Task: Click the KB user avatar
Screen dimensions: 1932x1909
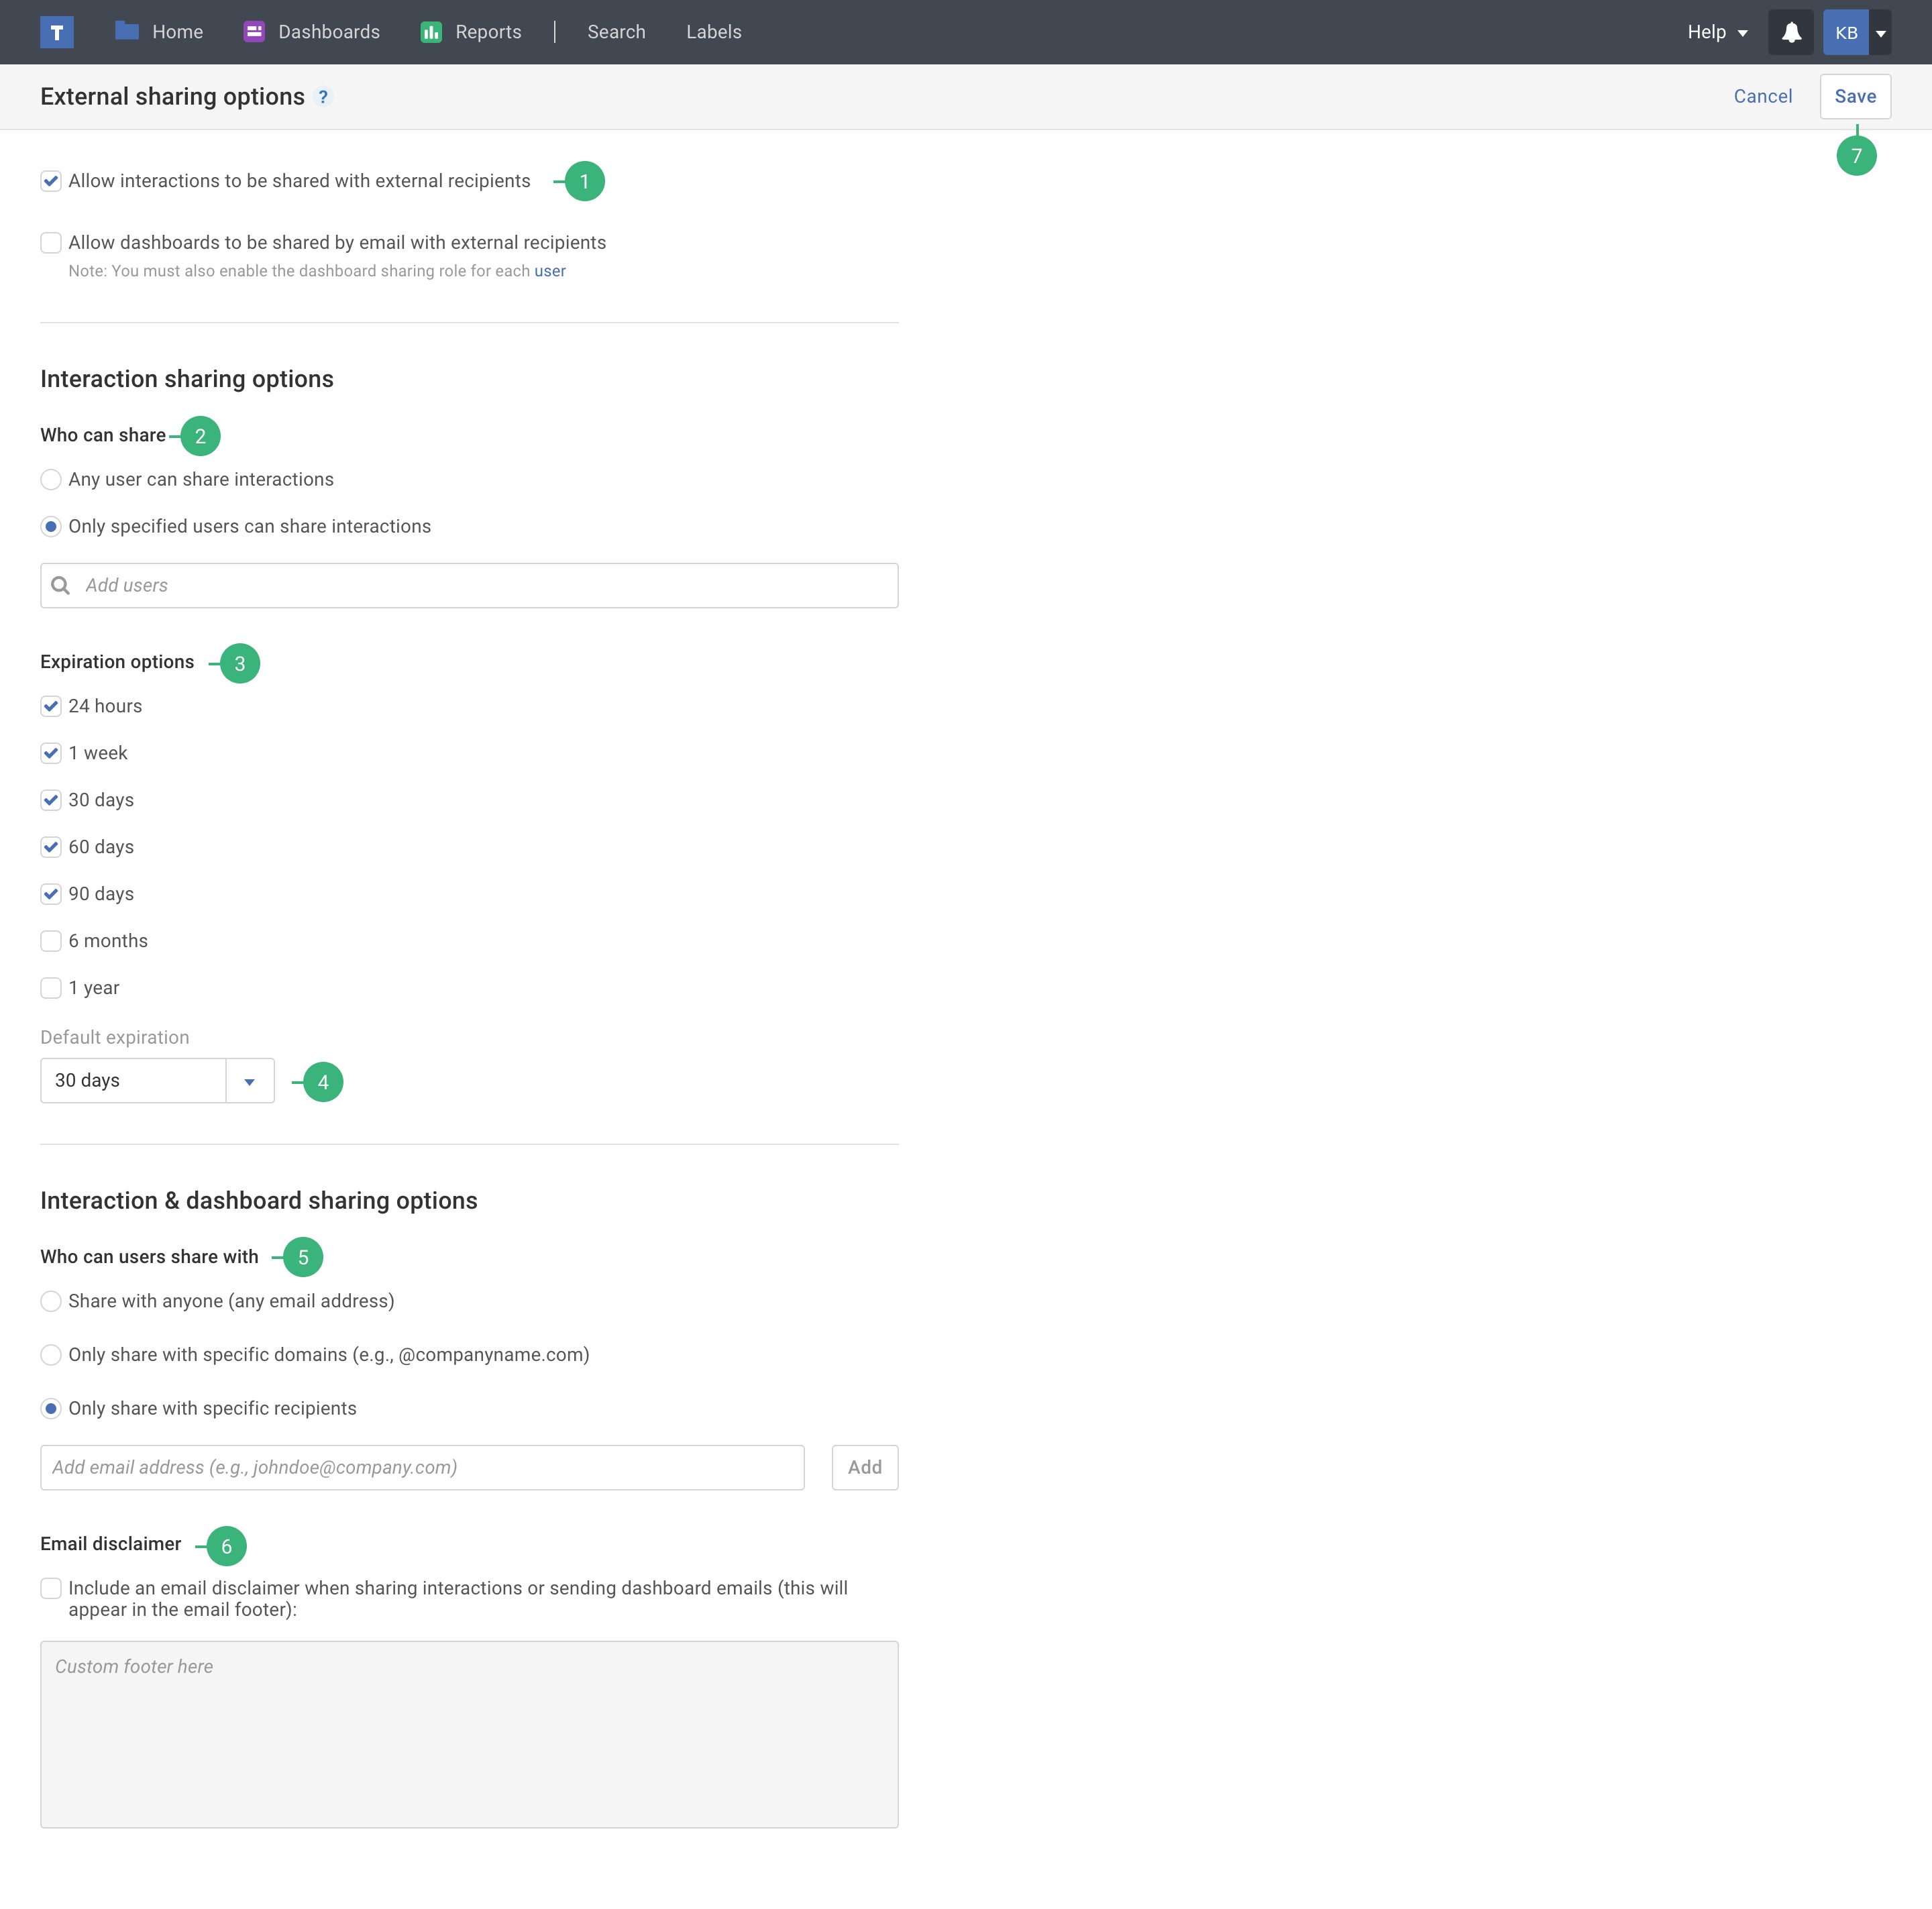Action: (x=1846, y=32)
